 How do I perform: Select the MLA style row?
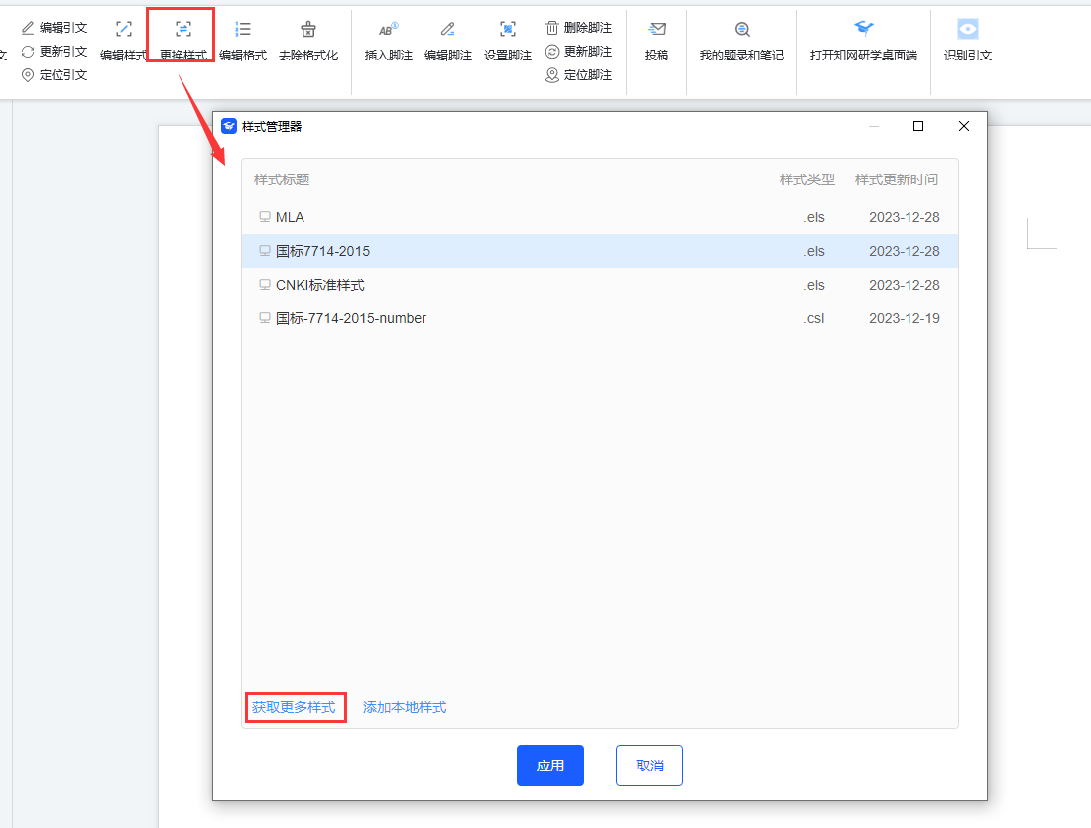coord(600,217)
